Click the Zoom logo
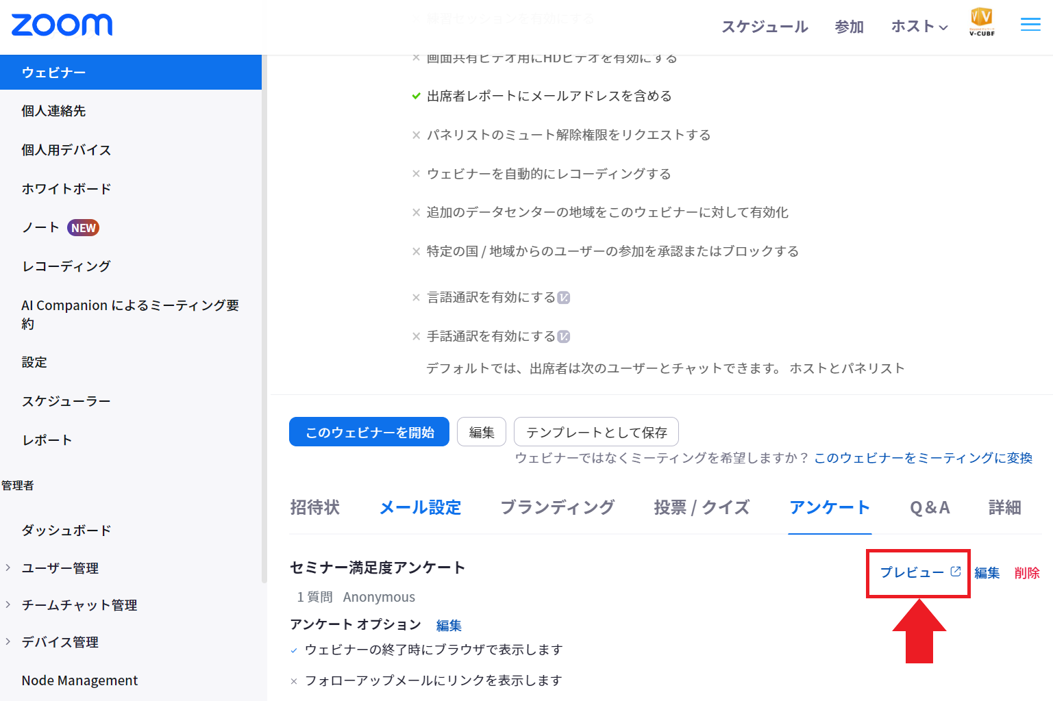This screenshot has width=1053, height=701. coord(62,25)
